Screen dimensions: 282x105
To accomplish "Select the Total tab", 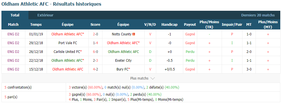I will coord(15,15).
